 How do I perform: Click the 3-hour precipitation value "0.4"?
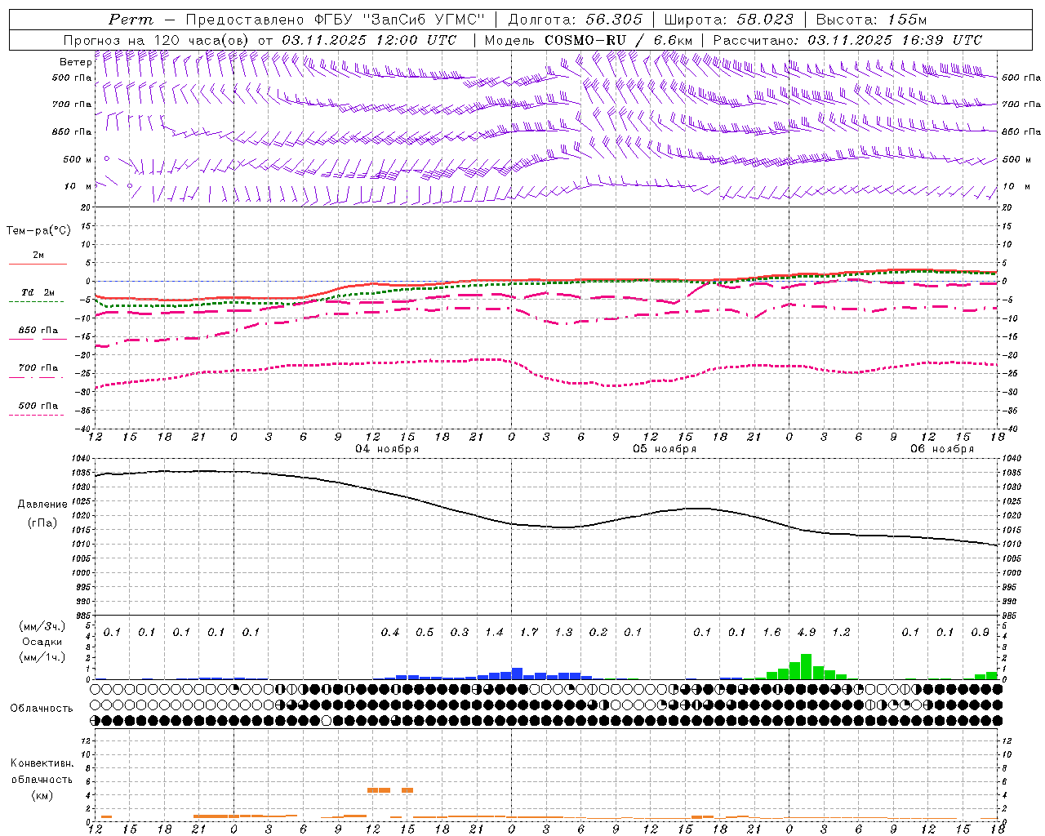click(390, 633)
